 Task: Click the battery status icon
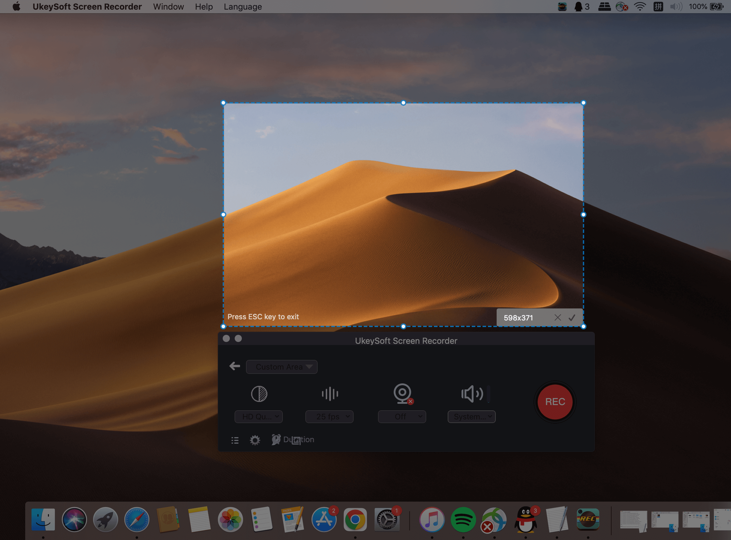[x=717, y=7]
